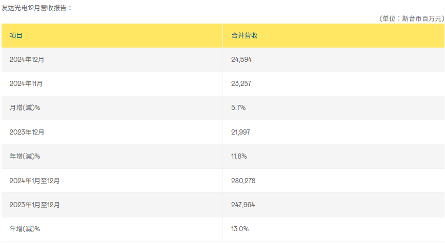This screenshot has height=243, width=445.
Task: Click 年增(减)% label beside 11.8%
Action: [25, 156]
